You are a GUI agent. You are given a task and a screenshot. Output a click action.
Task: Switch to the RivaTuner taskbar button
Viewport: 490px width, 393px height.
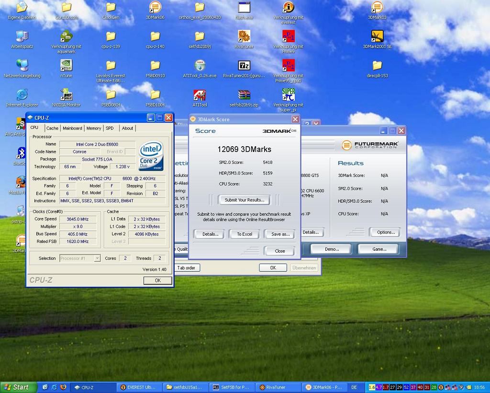[278, 387]
